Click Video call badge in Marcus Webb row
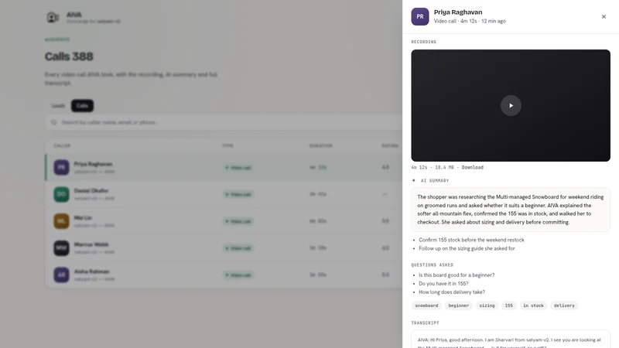Image resolution: width=619 pixels, height=348 pixels. pyautogui.click(x=238, y=248)
